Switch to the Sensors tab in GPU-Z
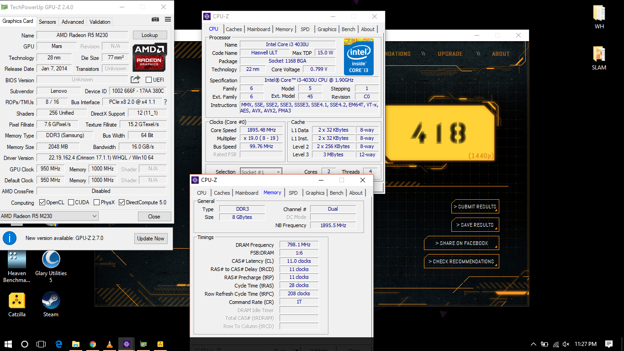The width and height of the screenshot is (624, 351). [x=47, y=21]
